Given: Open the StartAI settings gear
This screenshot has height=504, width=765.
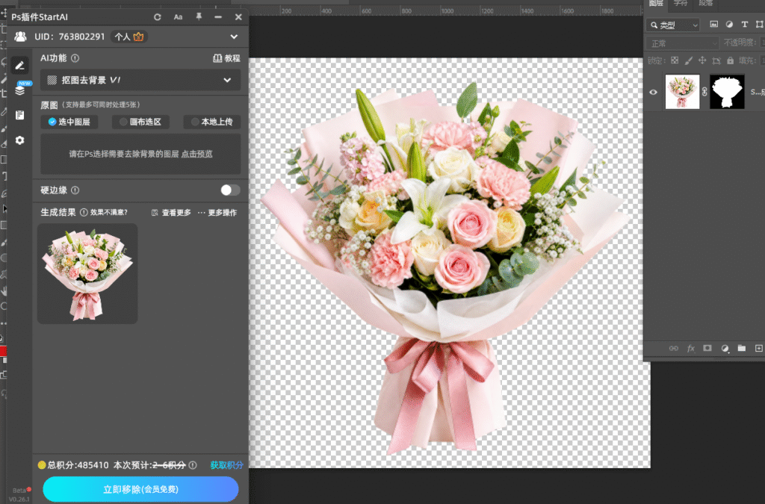Looking at the screenshot, I should pos(19,140).
